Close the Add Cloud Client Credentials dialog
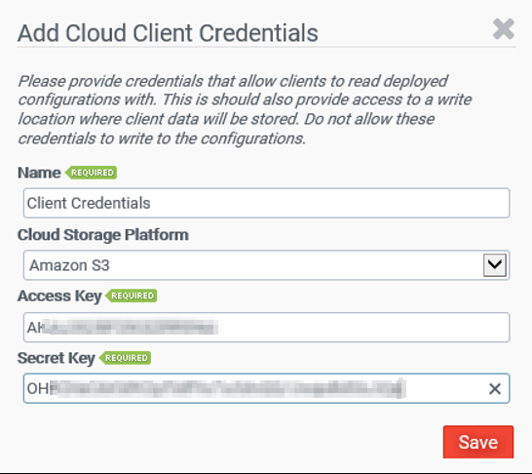 pos(504,29)
